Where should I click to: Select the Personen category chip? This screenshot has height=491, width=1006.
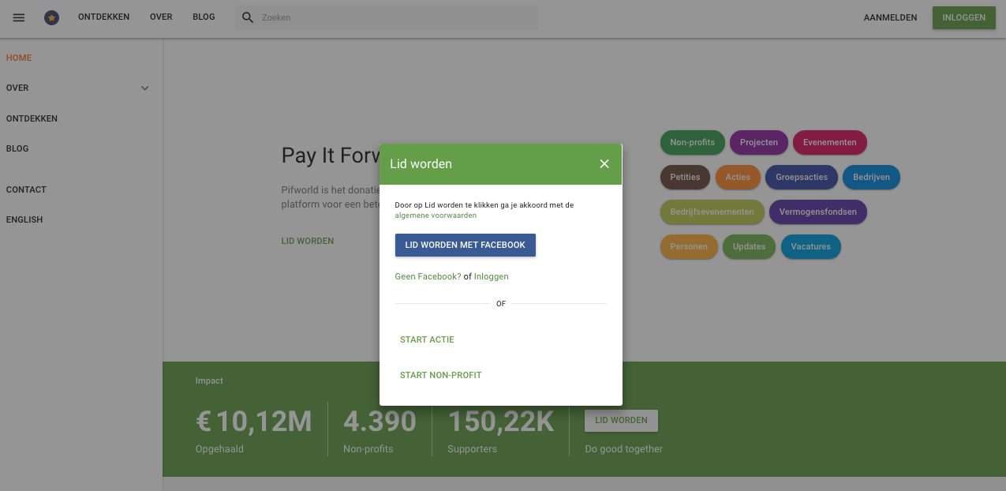pyautogui.click(x=689, y=246)
